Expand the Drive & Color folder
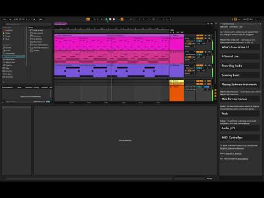The width and height of the screenshot is (264, 198). (29, 33)
